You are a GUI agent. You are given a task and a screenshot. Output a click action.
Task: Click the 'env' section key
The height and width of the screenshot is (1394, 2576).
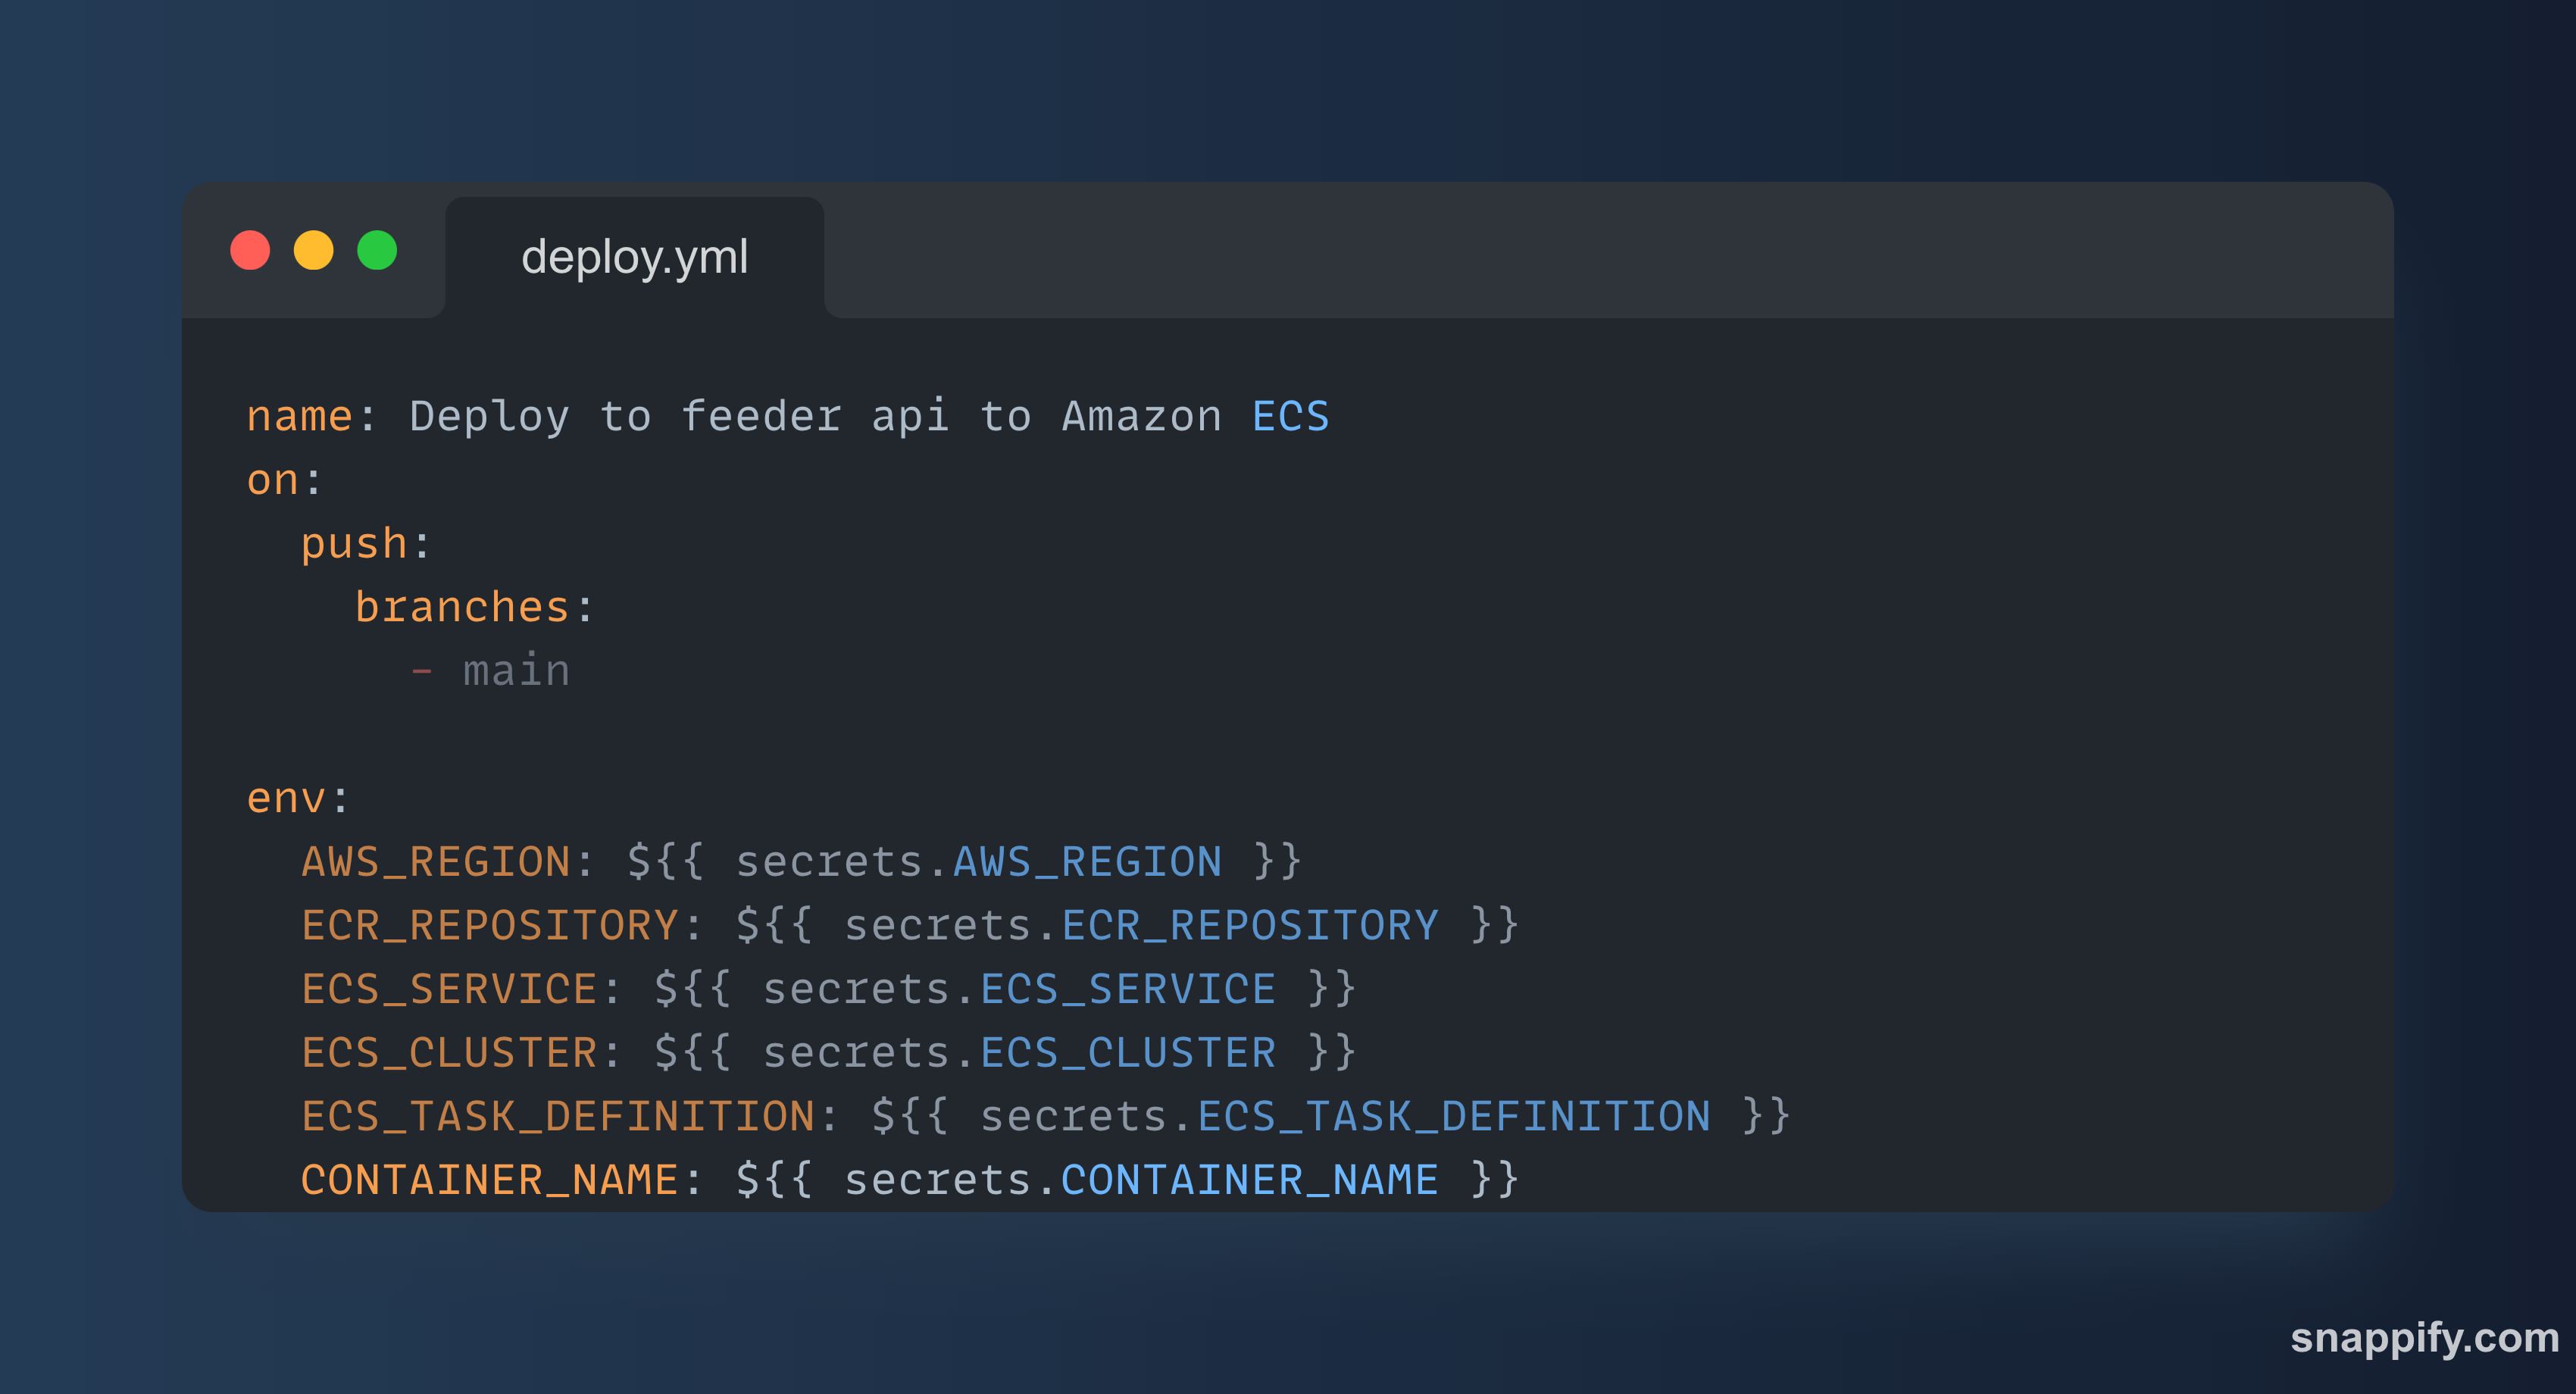click(x=286, y=799)
